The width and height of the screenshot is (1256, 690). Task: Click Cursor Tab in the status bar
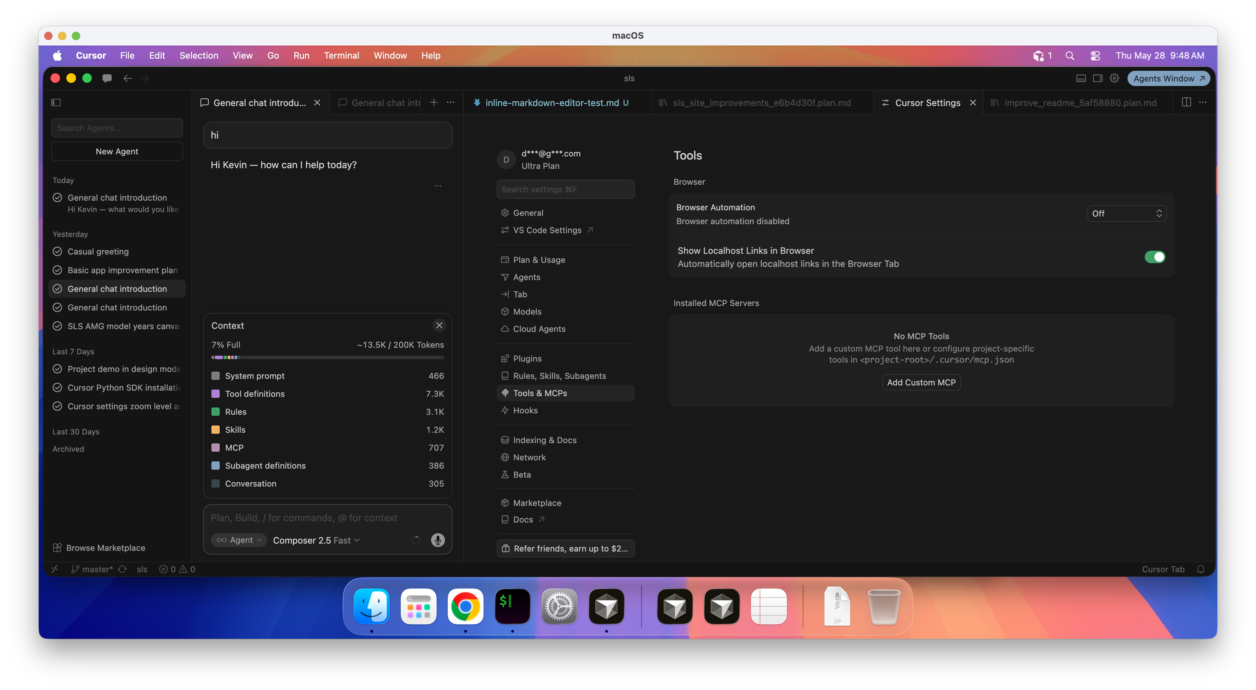click(x=1163, y=569)
